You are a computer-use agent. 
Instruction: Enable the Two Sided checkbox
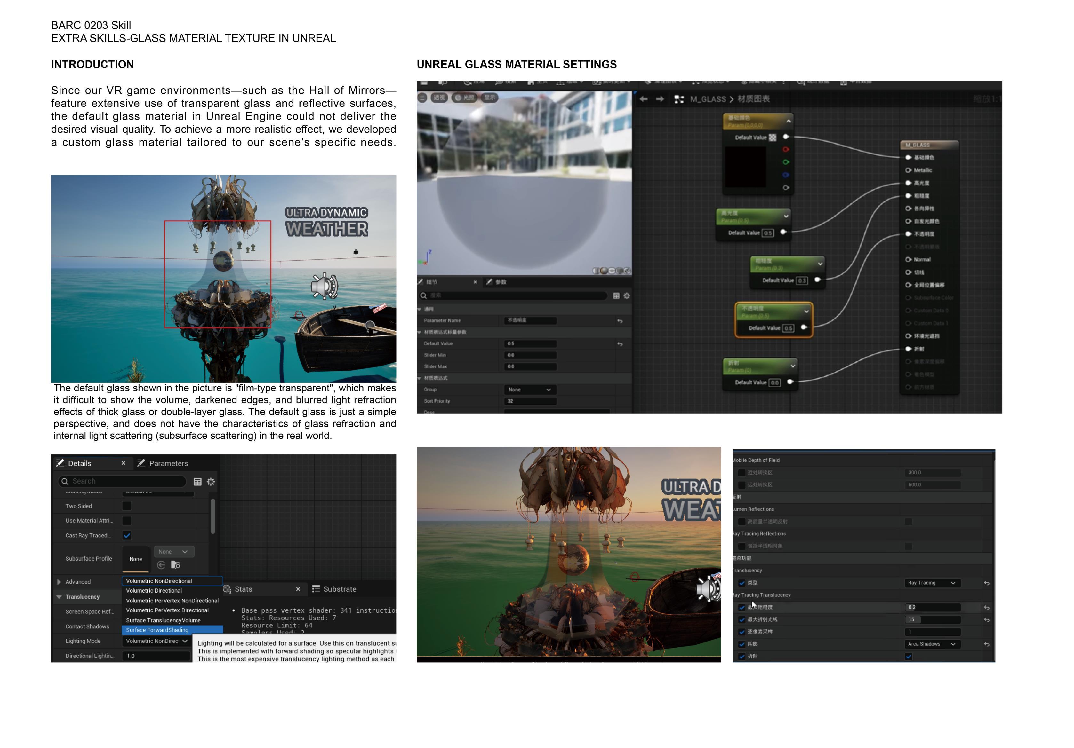click(x=127, y=506)
